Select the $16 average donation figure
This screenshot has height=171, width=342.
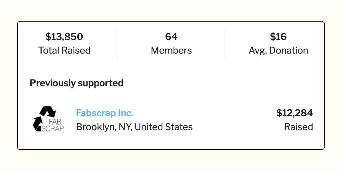[278, 37]
